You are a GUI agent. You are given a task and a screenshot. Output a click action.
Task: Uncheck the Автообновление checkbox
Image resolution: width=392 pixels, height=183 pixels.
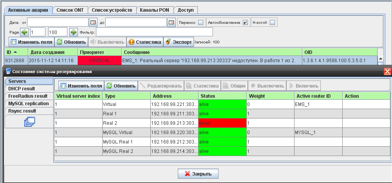point(245,22)
